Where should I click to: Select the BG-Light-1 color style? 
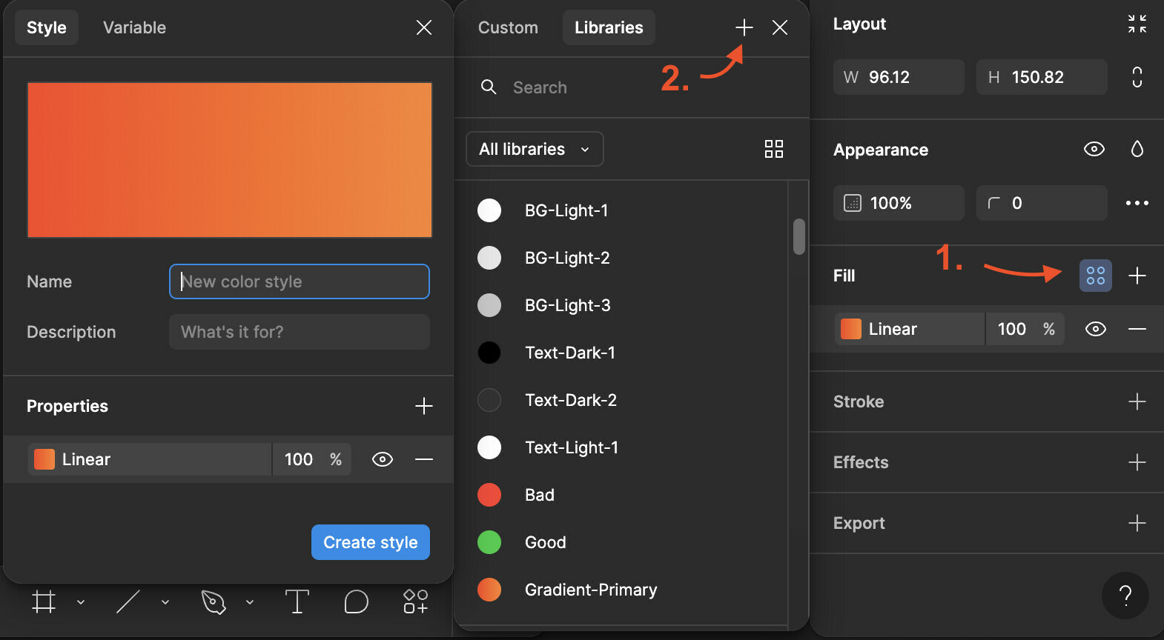(621, 210)
